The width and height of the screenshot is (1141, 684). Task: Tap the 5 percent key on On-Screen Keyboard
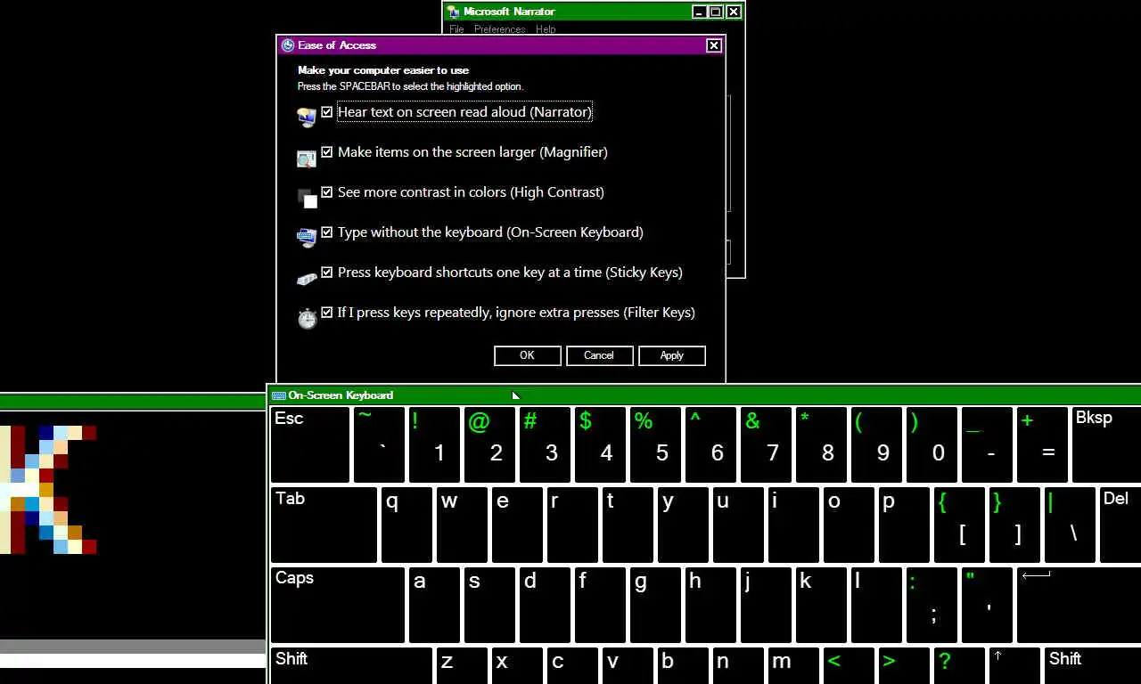(x=655, y=444)
